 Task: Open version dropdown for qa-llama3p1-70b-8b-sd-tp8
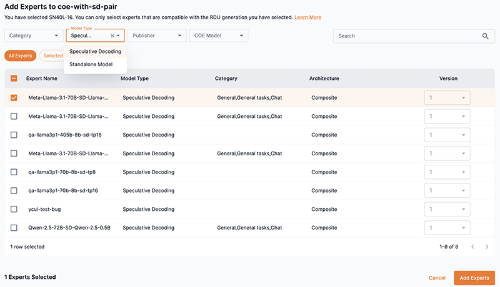click(x=447, y=172)
